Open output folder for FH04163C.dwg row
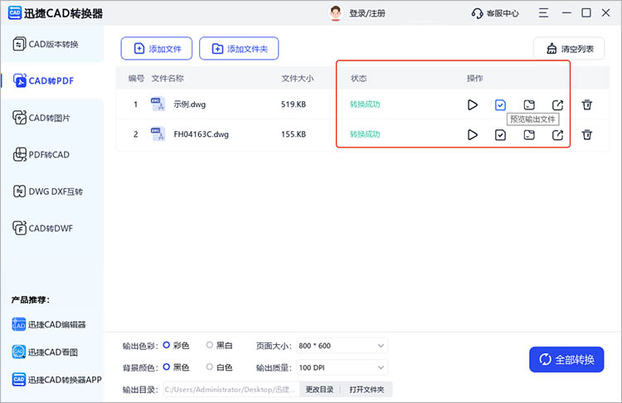Viewport: 622px width, 403px height. pos(529,135)
